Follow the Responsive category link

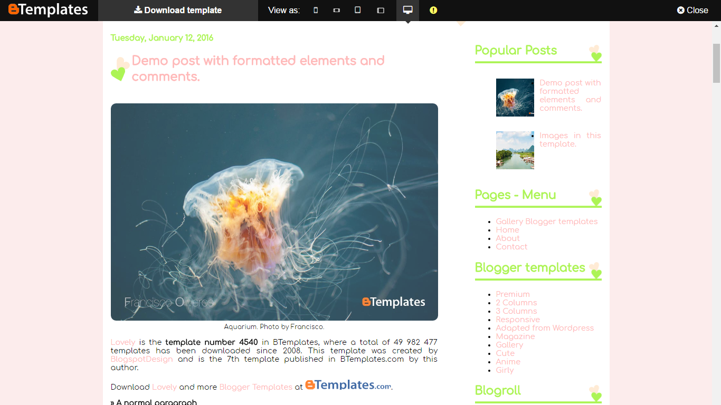coord(518,319)
